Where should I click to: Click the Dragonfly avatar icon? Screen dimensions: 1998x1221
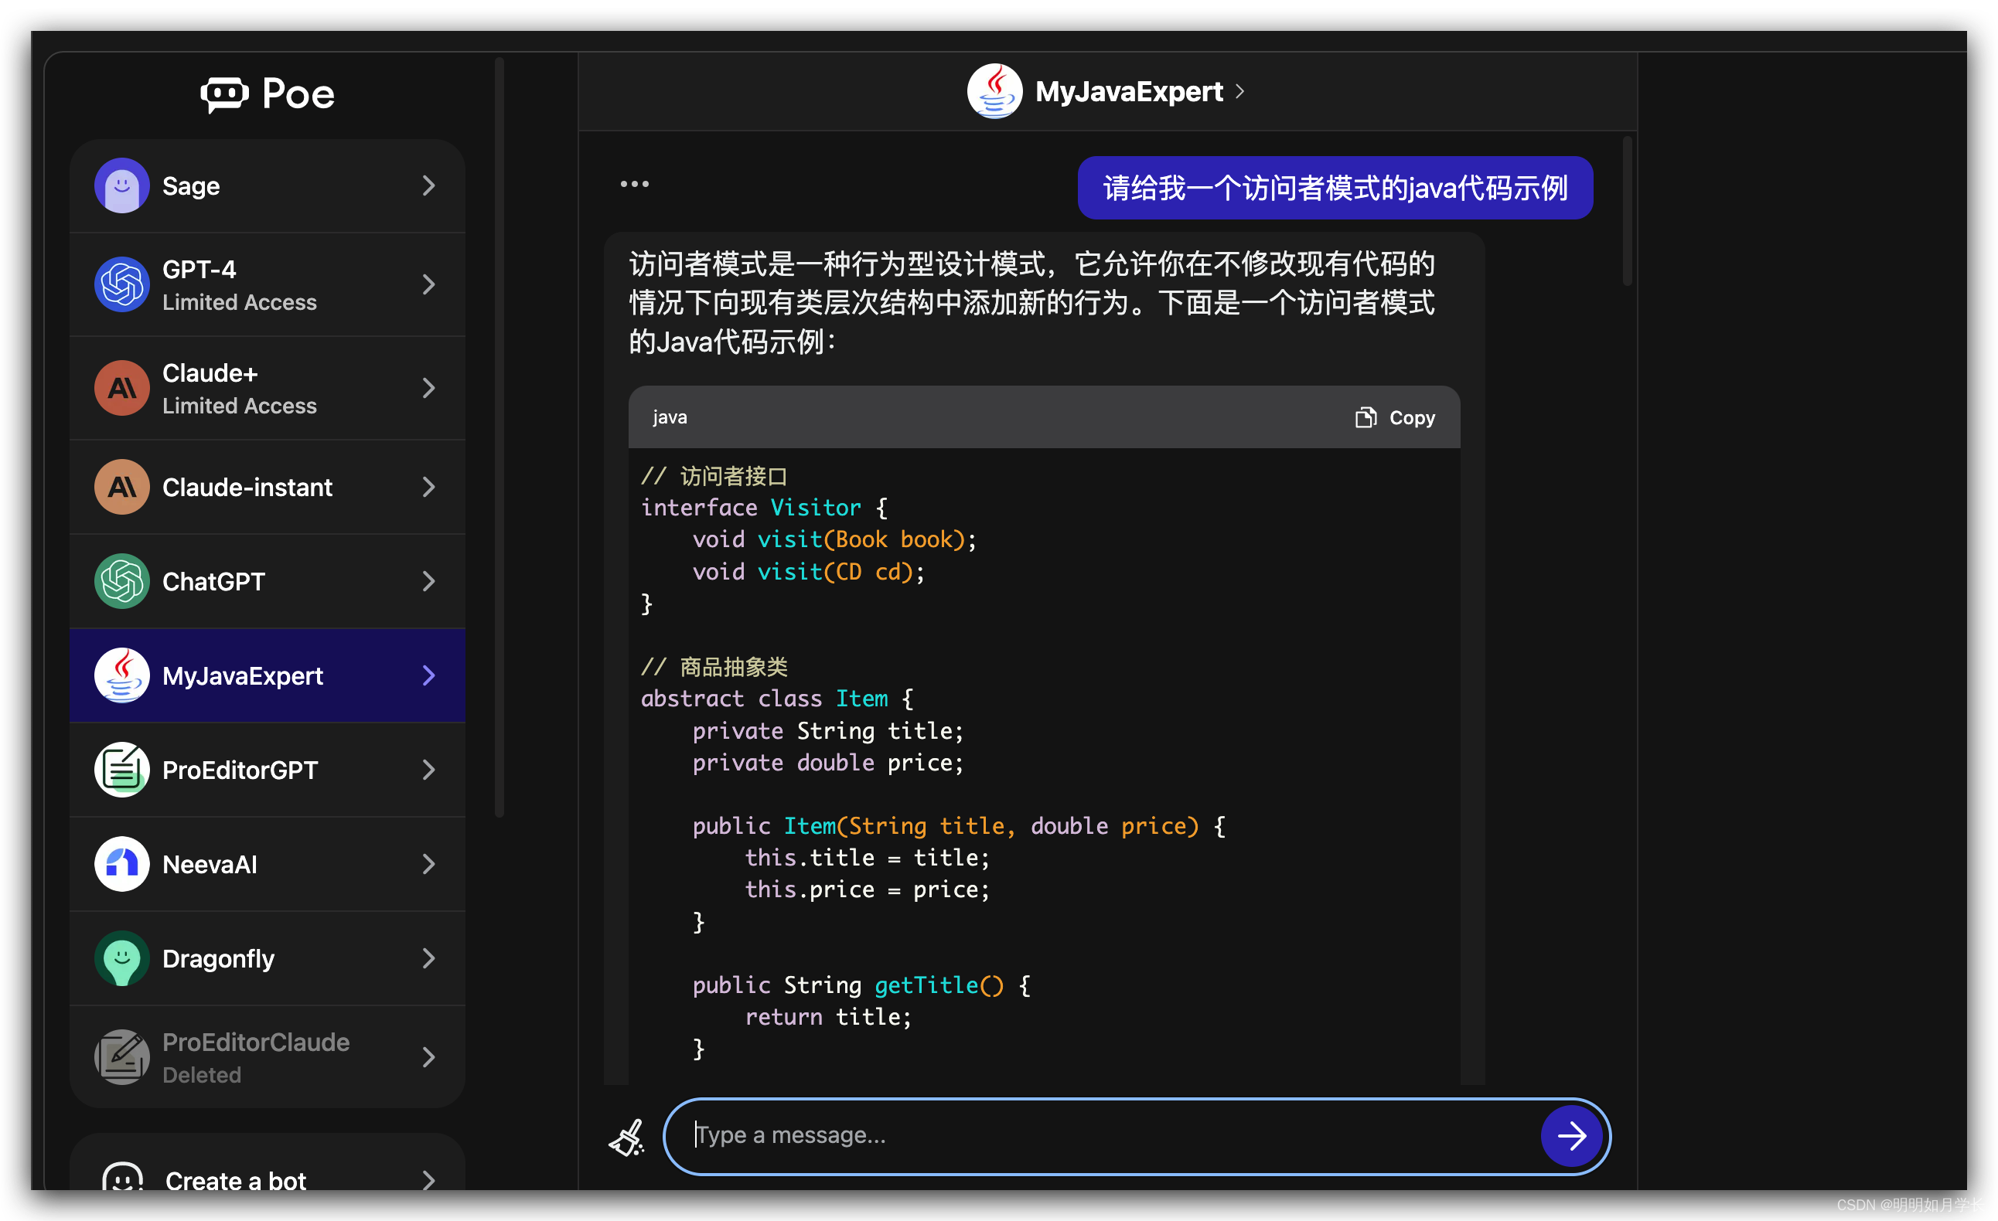tap(121, 957)
